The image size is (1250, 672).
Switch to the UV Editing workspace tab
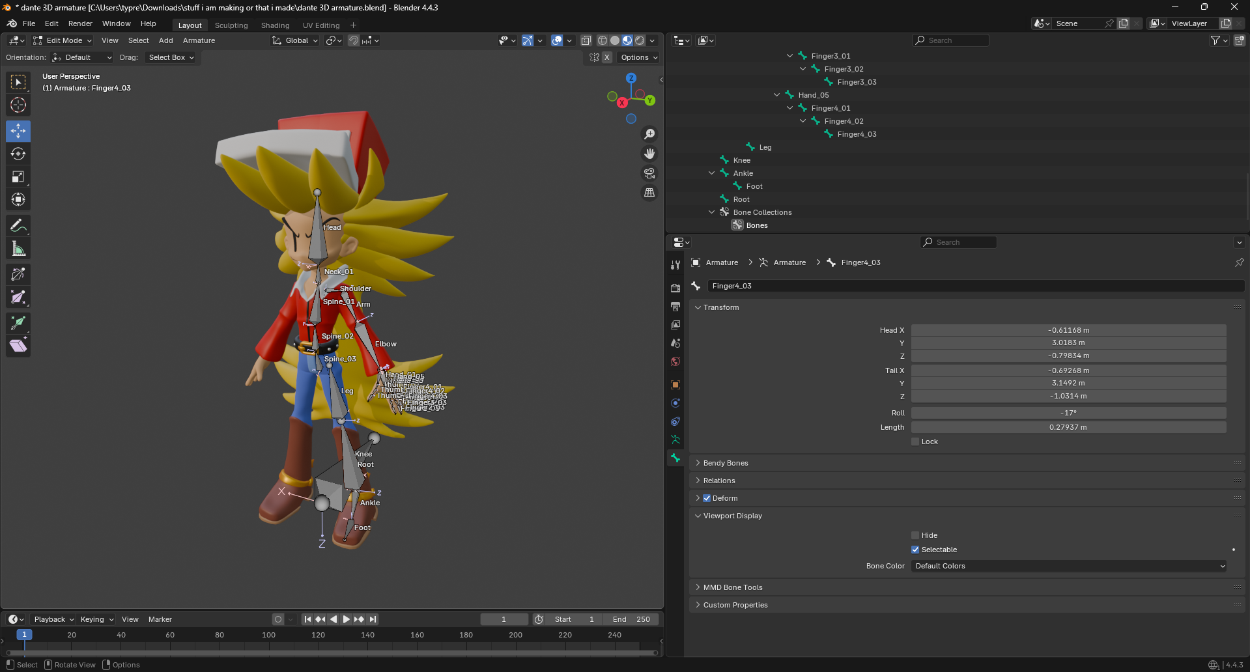321,25
